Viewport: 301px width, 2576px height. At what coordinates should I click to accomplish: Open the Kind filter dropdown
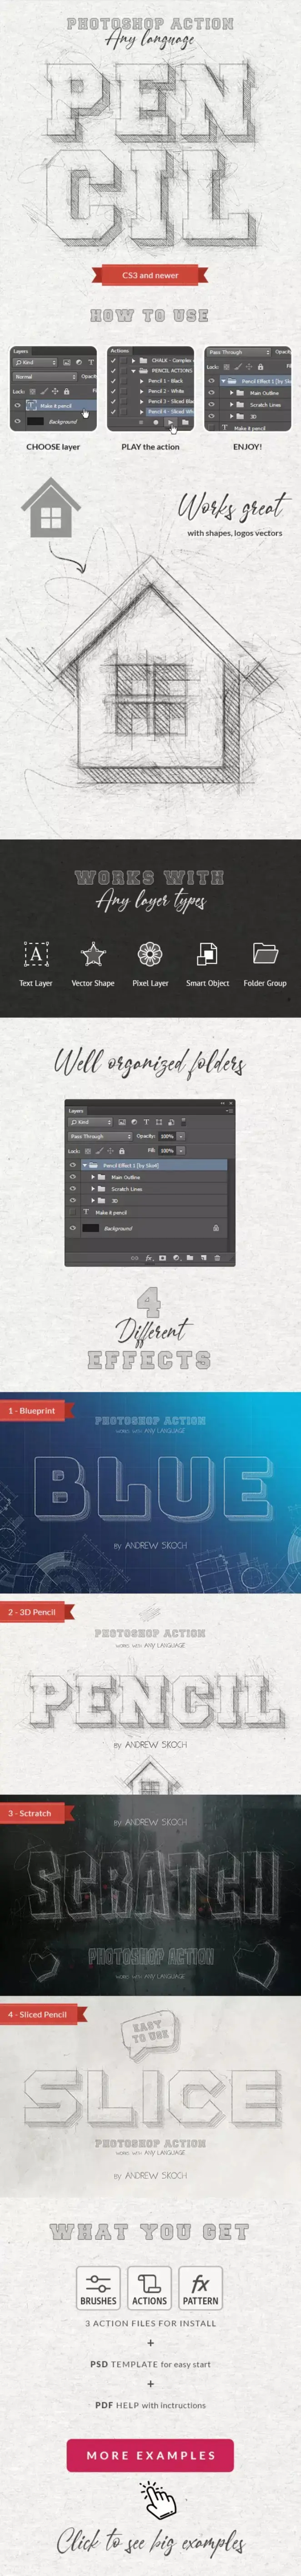[x=90, y=1122]
